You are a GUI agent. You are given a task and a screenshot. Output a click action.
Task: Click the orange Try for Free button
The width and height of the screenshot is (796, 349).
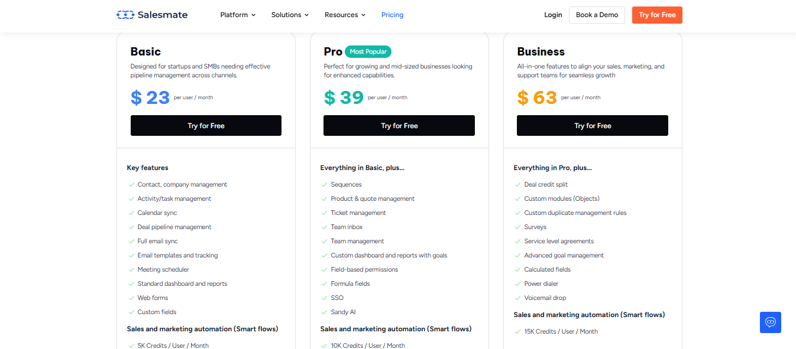657,15
